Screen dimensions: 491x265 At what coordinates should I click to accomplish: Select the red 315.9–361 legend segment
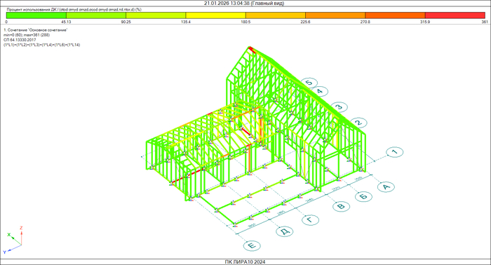[455, 15]
